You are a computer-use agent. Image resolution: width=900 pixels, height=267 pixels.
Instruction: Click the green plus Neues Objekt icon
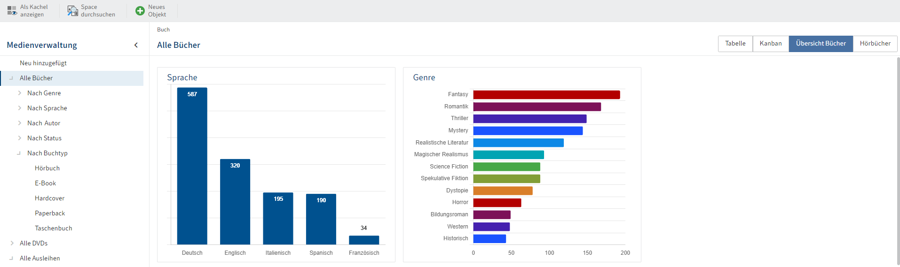[140, 11]
